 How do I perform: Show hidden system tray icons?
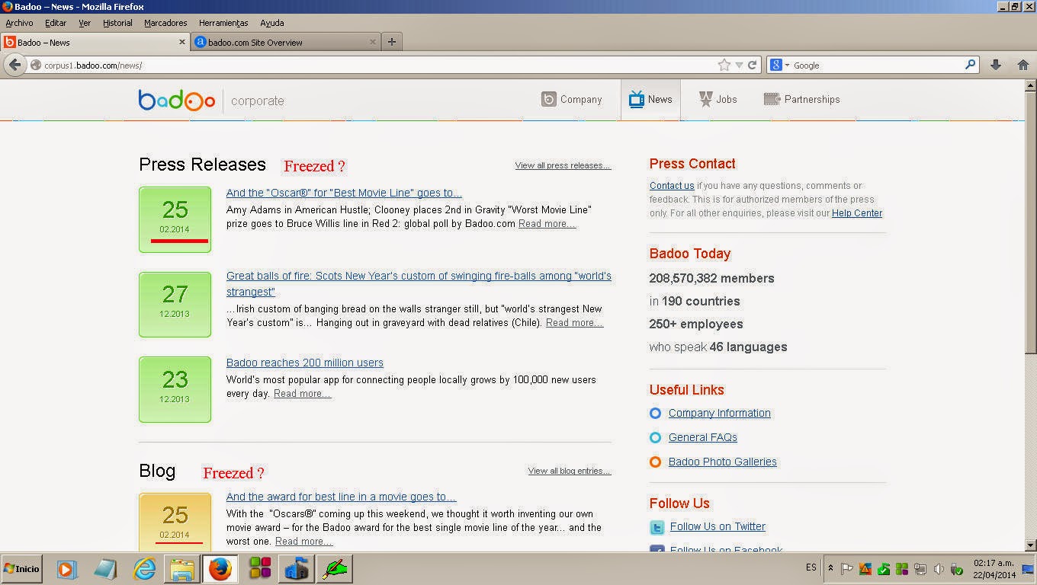(x=830, y=568)
